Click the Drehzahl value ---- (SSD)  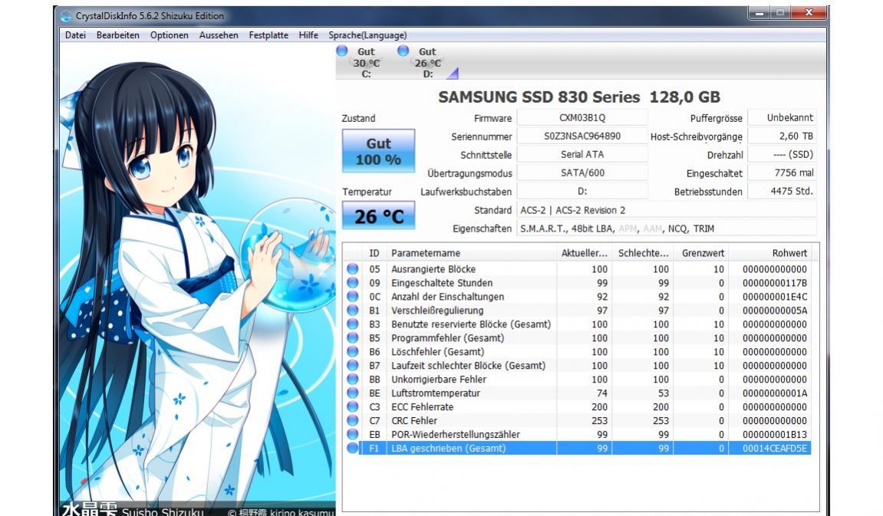point(783,154)
